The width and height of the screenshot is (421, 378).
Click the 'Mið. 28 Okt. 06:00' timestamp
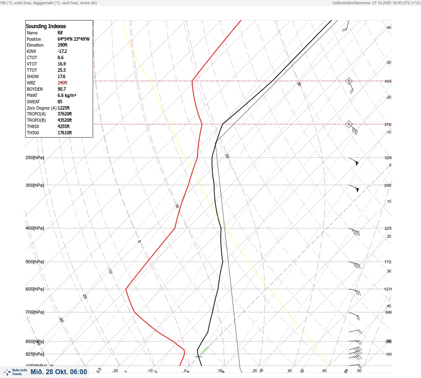click(x=59, y=372)
